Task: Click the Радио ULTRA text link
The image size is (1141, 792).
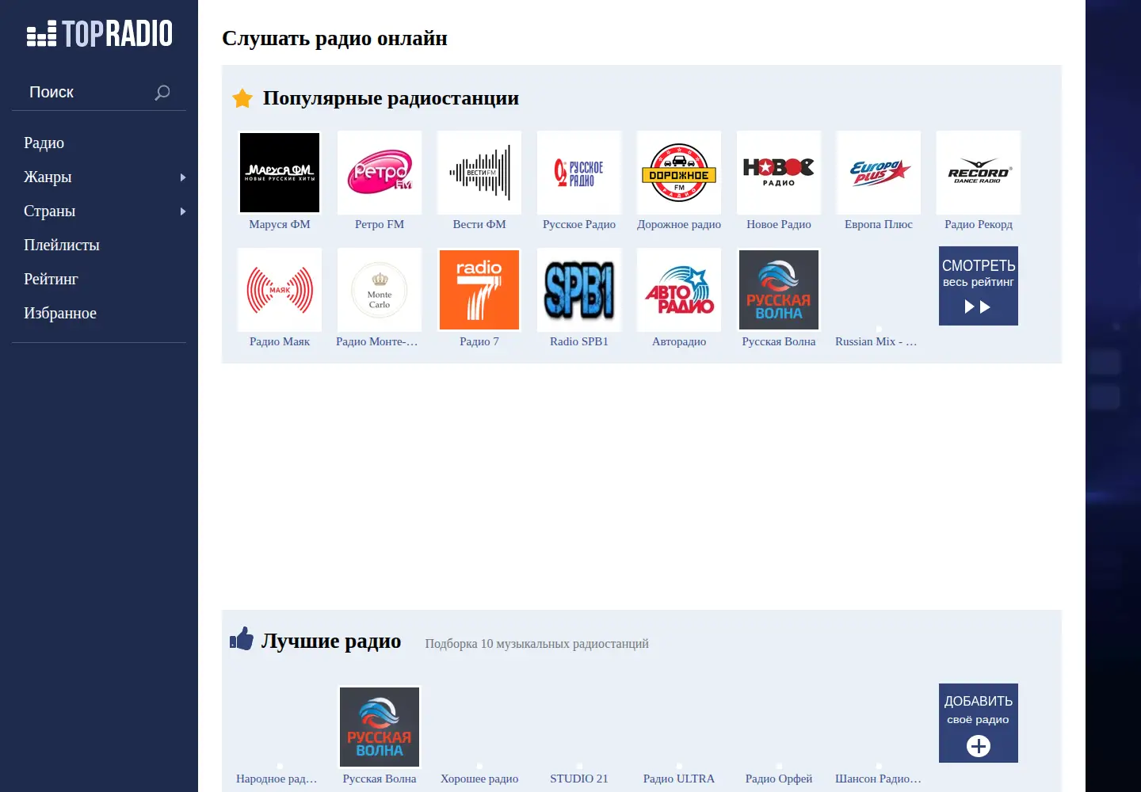Action: [x=679, y=779]
